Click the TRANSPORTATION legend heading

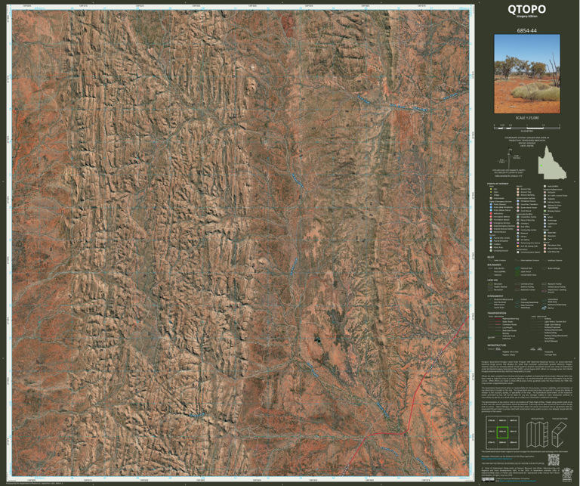tap(497, 313)
